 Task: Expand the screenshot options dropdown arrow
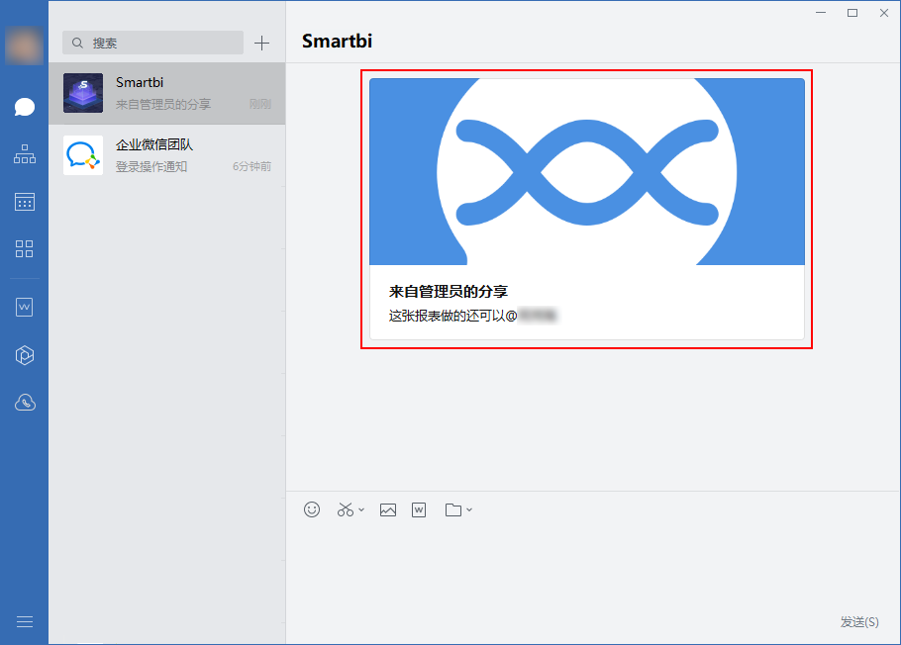[x=361, y=509]
